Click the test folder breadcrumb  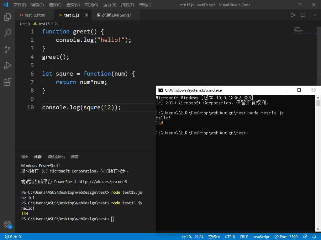point(23,24)
